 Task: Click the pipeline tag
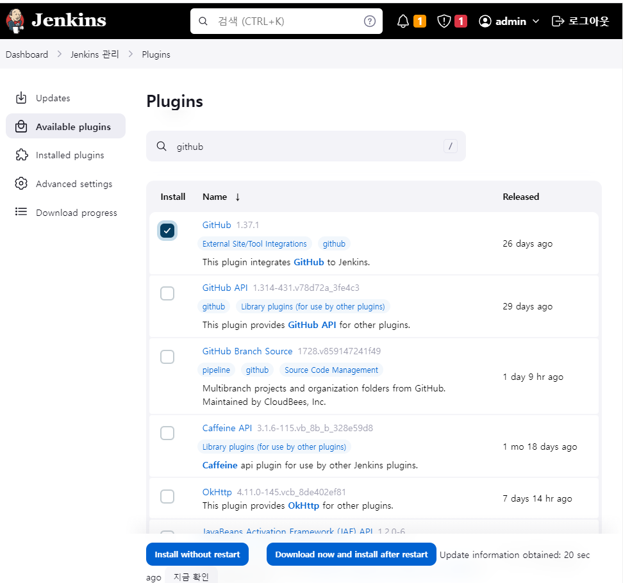pos(216,370)
